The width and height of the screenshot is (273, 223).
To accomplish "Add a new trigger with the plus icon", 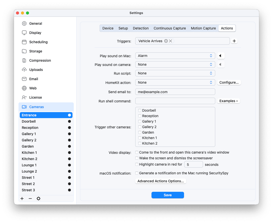I will tap(234, 41).
